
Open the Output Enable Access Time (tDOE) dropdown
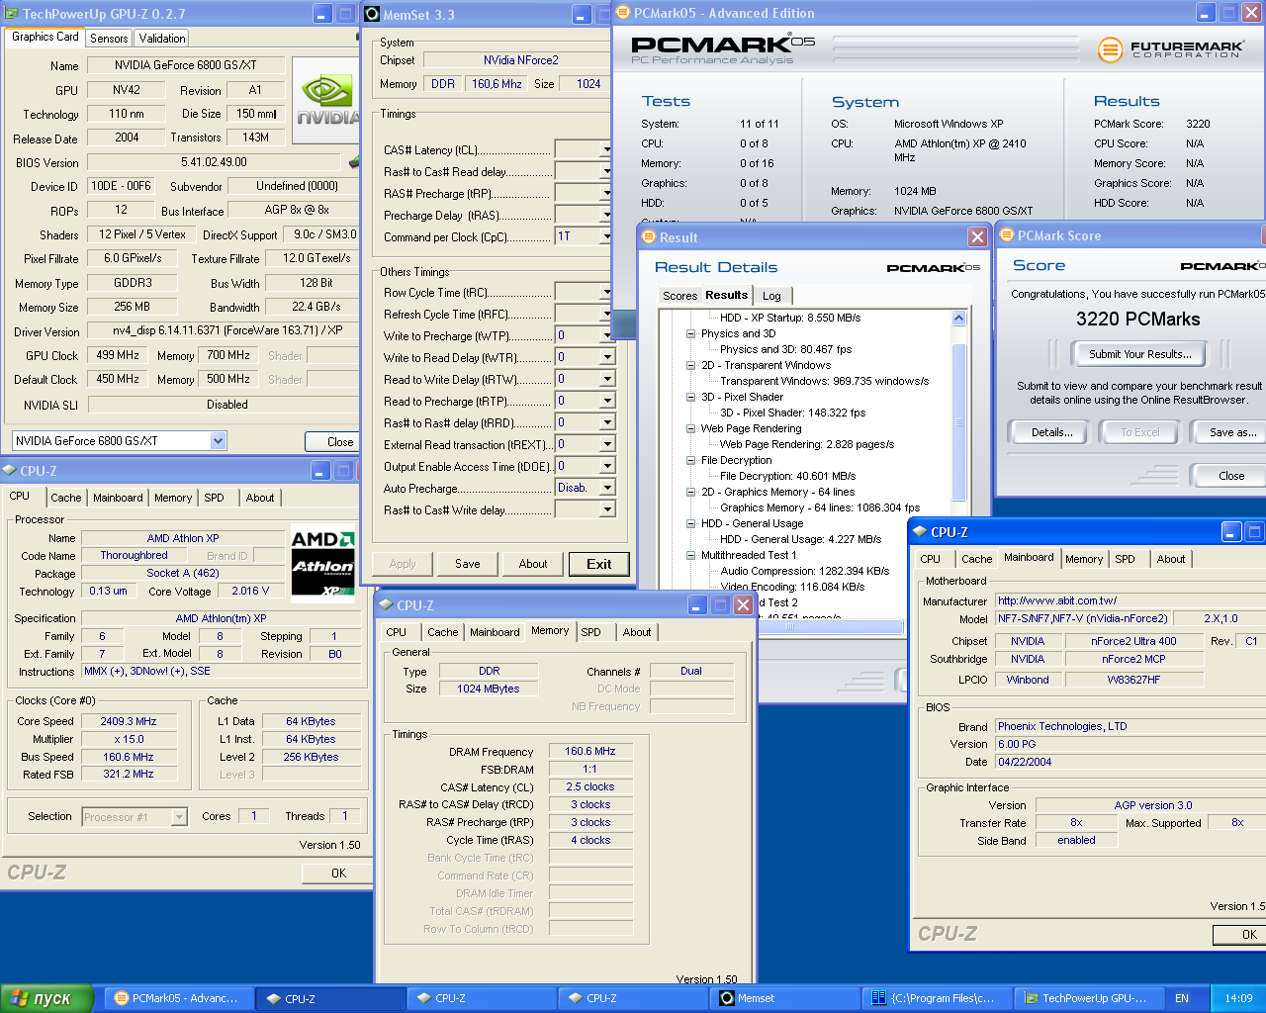[607, 466]
